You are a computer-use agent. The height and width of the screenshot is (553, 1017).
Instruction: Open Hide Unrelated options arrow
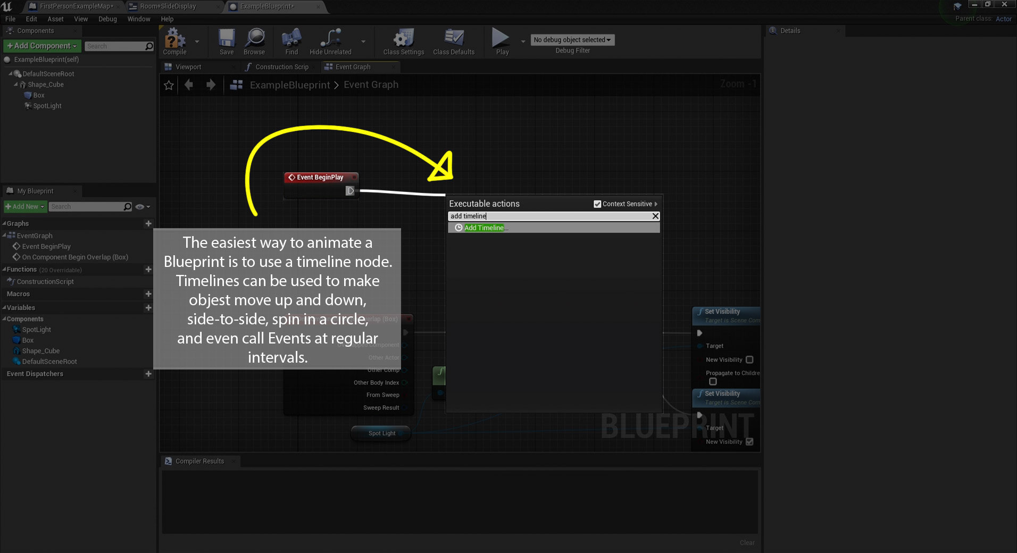(x=363, y=41)
